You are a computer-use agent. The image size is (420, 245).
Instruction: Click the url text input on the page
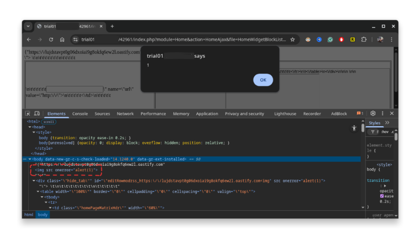coord(75,89)
